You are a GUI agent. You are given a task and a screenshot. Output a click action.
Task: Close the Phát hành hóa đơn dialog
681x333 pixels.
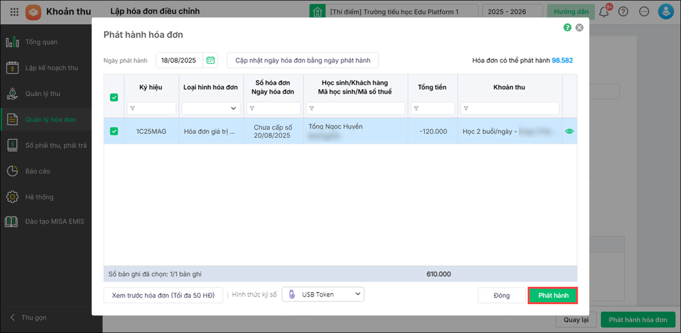point(579,28)
